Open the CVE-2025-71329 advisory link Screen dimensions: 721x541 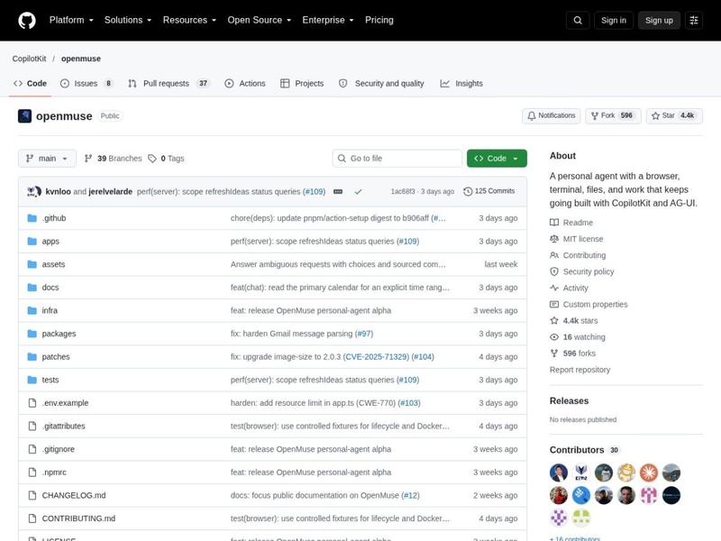coord(376,356)
